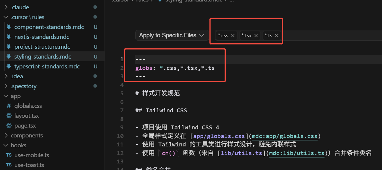Open the Apply to Specific Files dropdown
The image size is (382, 170).
[x=172, y=35]
